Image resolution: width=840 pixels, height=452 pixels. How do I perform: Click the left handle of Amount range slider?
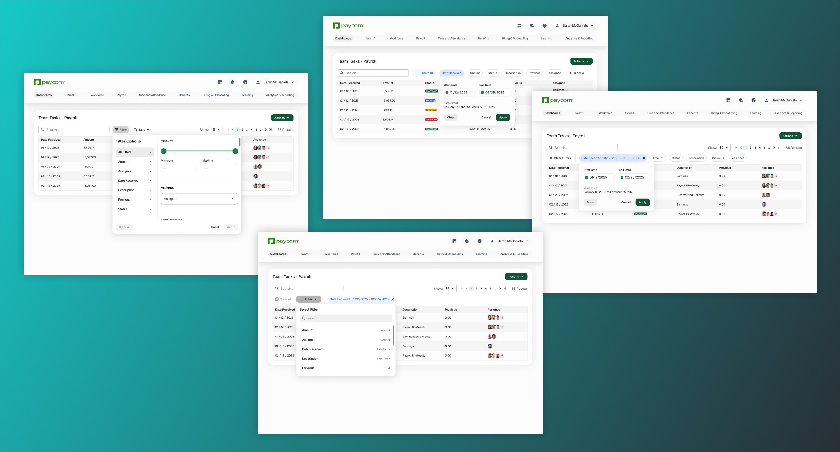click(164, 151)
